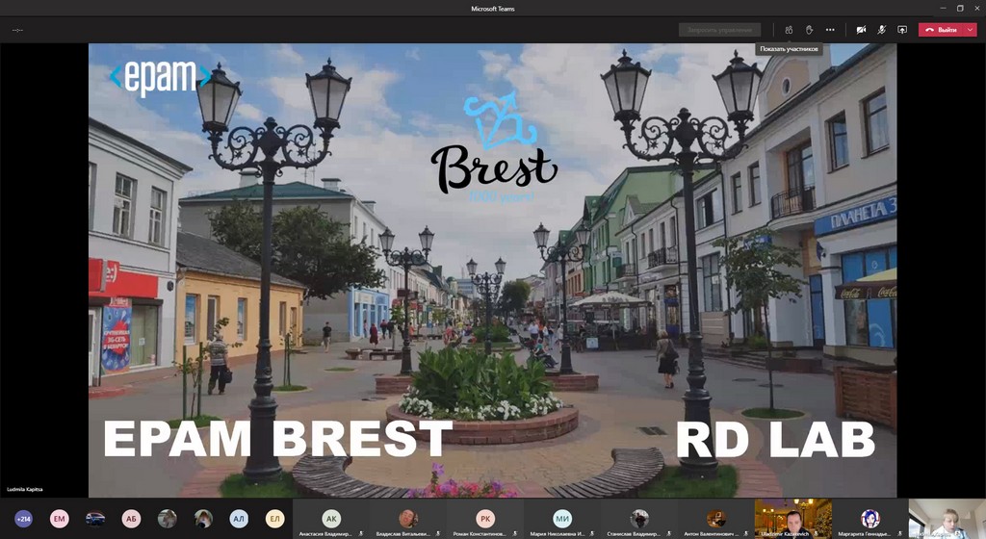Click the Show participants icon
The width and height of the screenshot is (986, 539).
(x=789, y=30)
